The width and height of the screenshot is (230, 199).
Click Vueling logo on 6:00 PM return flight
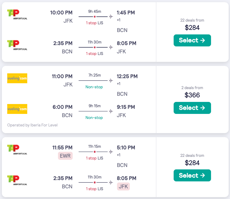tap(17, 109)
